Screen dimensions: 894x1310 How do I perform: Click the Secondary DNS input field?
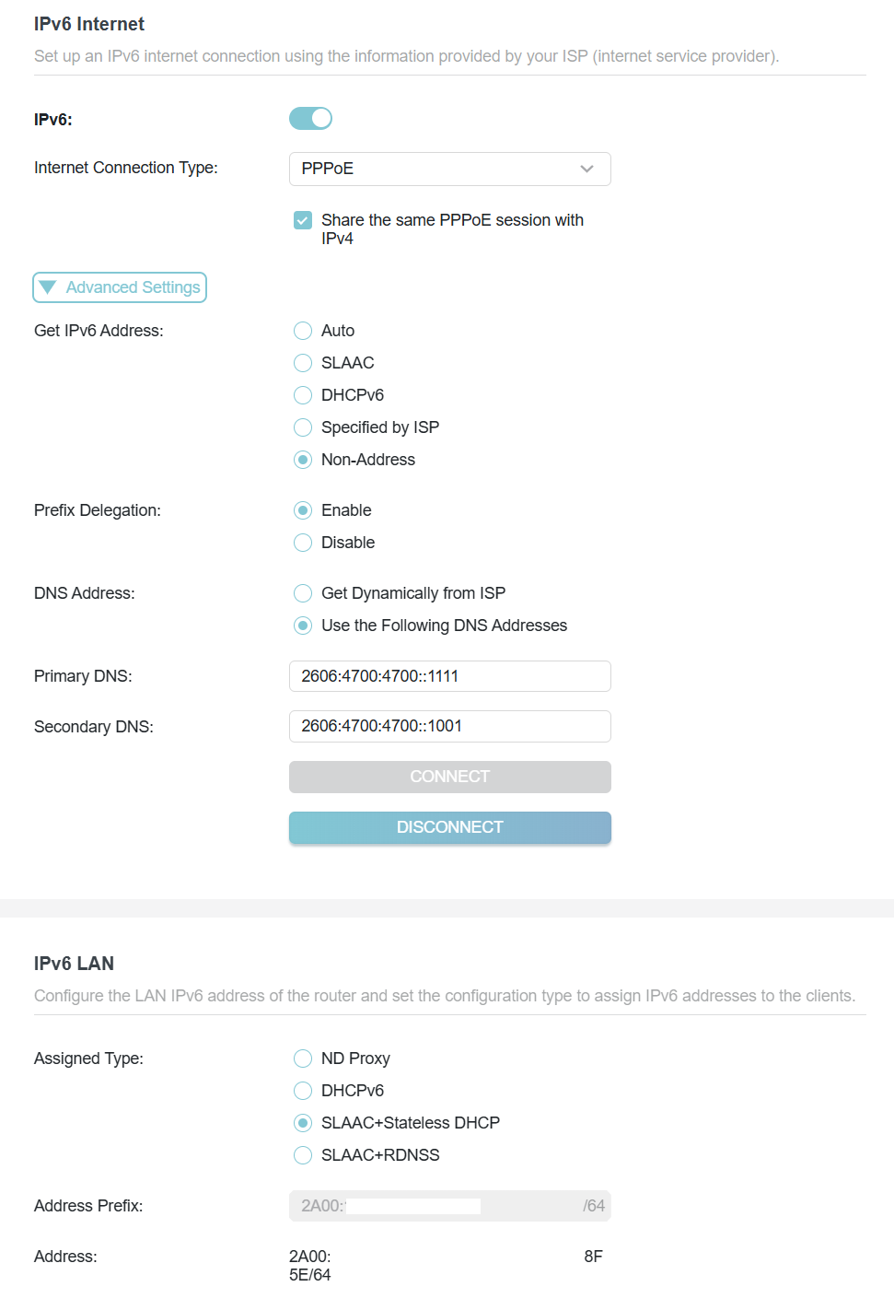tap(449, 726)
